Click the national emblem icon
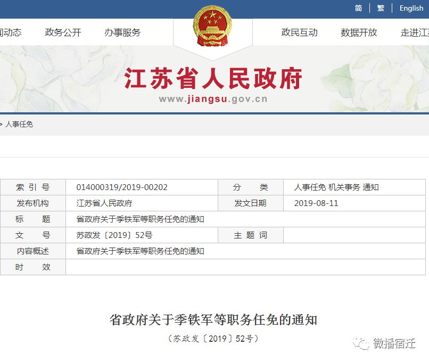This screenshot has width=429, height=362. pos(212,26)
